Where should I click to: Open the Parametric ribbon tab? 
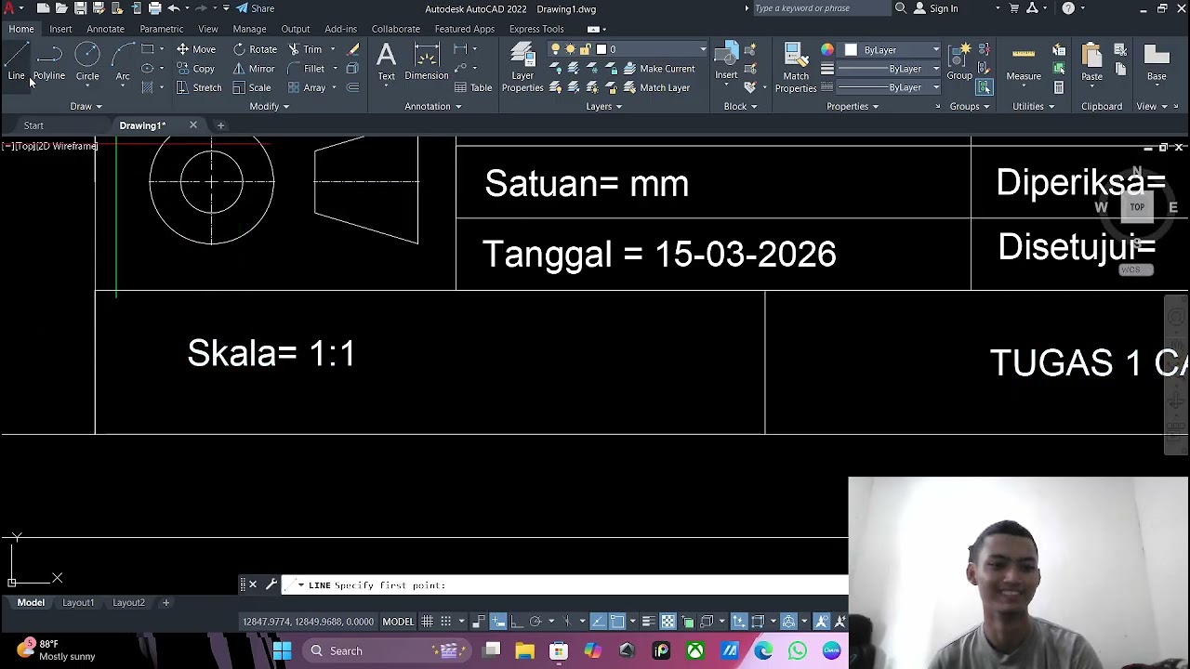tap(162, 29)
